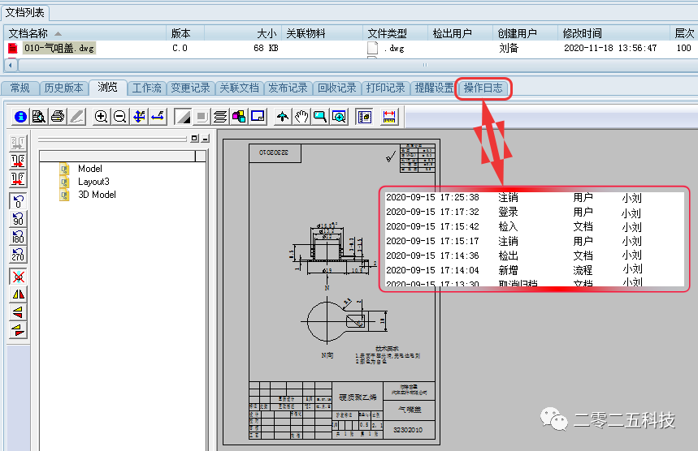Select the Layout3 tree item
698x451 pixels.
point(93,182)
